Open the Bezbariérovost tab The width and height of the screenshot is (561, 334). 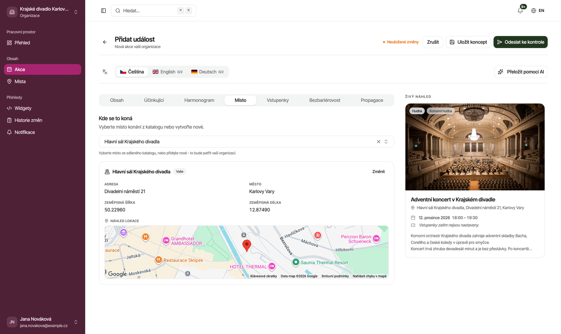325,100
